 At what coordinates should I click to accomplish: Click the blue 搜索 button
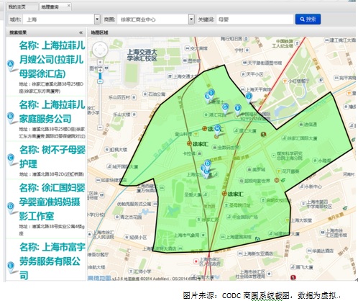308,19
